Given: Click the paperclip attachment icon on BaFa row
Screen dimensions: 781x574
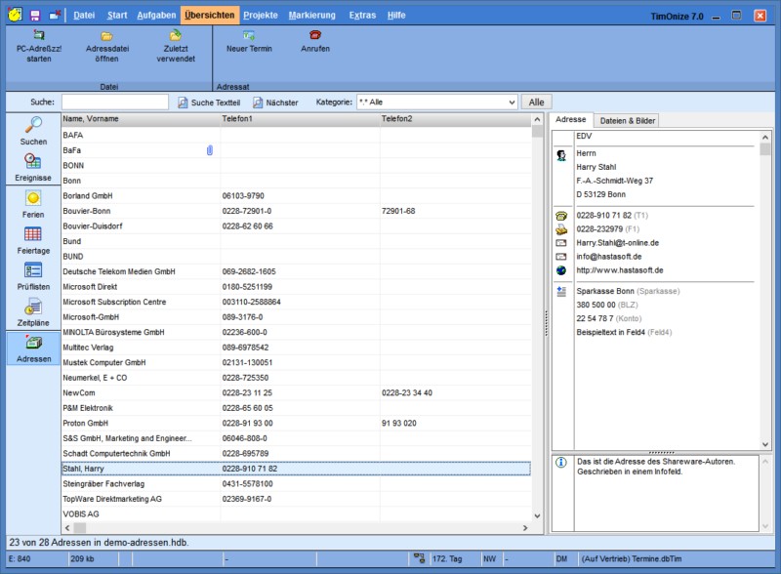Looking at the screenshot, I should [210, 150].
